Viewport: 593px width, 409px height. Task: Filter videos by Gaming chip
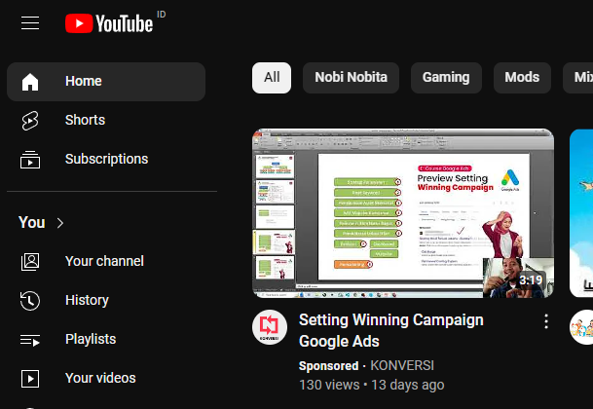[x=446, y=78]
